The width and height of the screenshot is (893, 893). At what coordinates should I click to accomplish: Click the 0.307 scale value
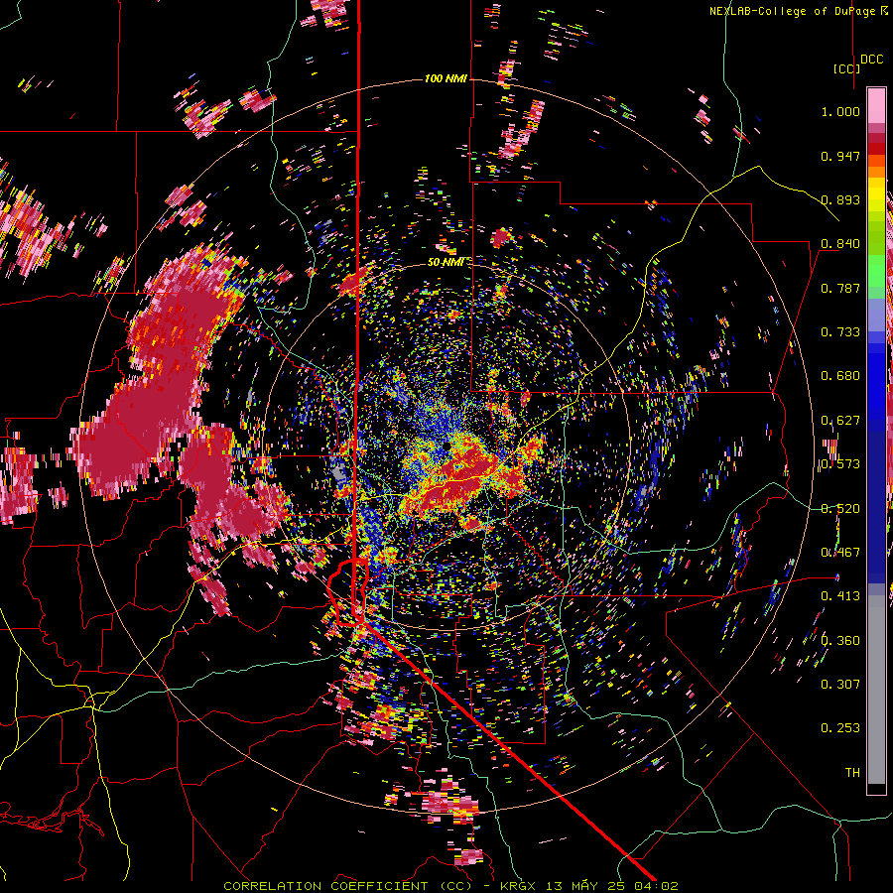click(x=840, y=685)
